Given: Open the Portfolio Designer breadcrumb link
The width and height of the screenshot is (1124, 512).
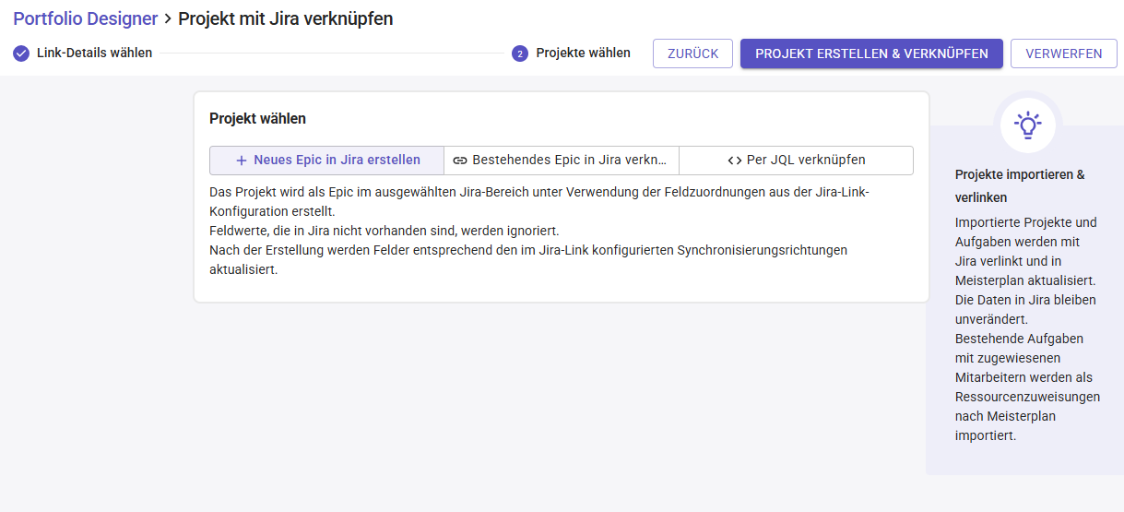Looking at the screenshot, I should [85, 18].
